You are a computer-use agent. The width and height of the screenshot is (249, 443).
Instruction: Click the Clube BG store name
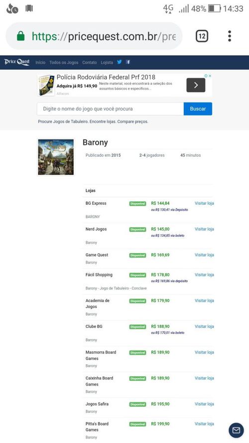coord(94,326)
